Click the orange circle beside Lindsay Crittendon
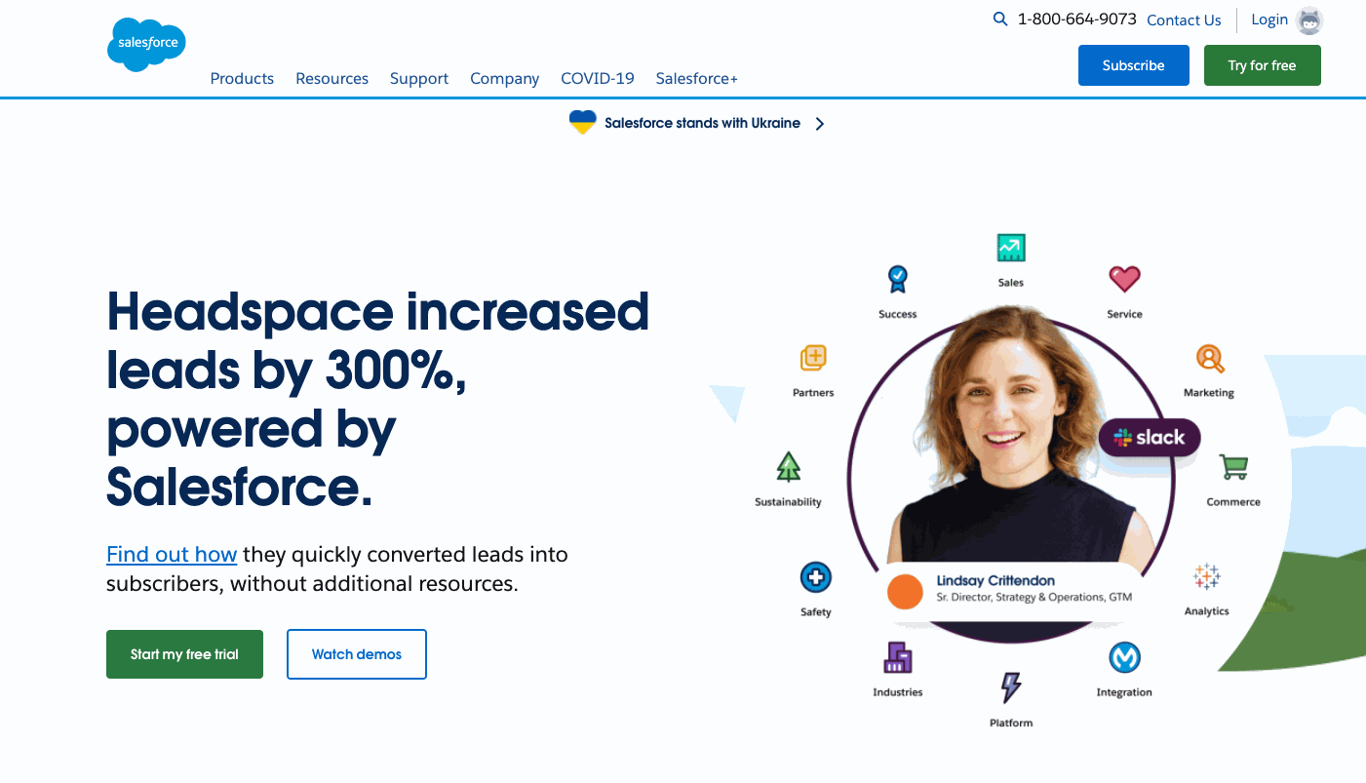This screenshot has width=1366, height=783. (905, 592)
